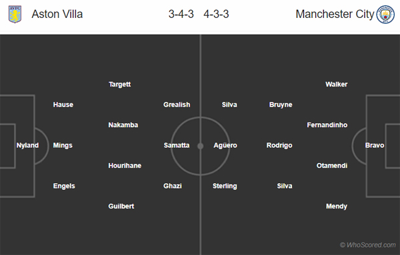Select the 4-3-3 formation label
The width and height of the screenshot is (400, 255).
(x=216, y=14)
